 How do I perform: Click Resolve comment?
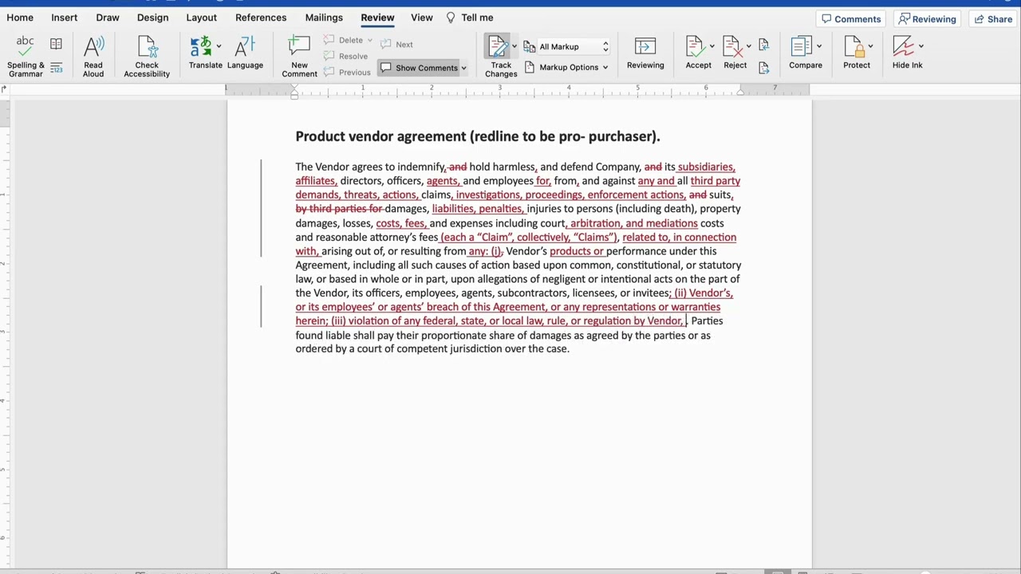(x=346, y=57)
